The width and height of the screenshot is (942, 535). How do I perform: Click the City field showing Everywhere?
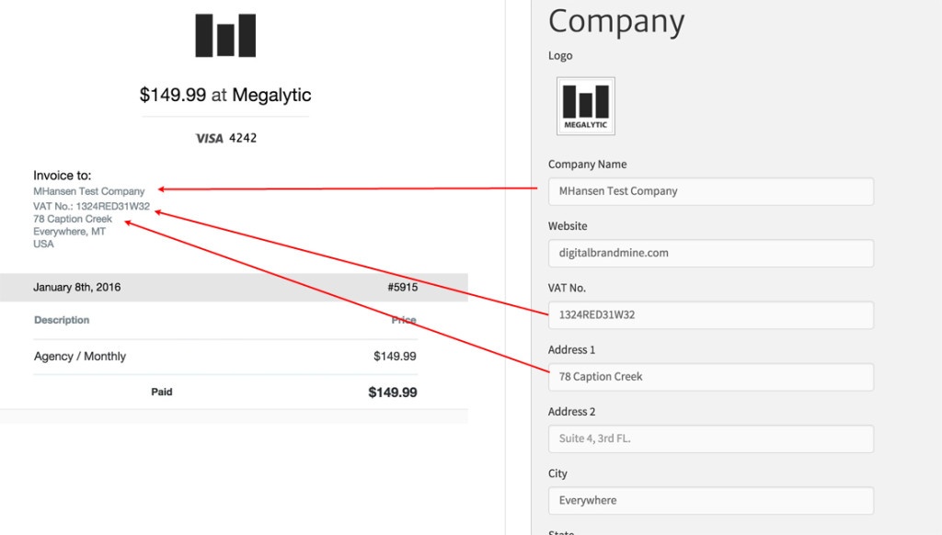710,501
